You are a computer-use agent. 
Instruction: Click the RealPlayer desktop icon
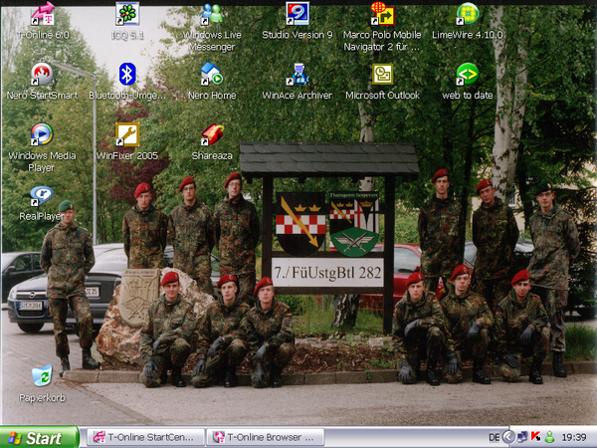(x=42, y=195)
